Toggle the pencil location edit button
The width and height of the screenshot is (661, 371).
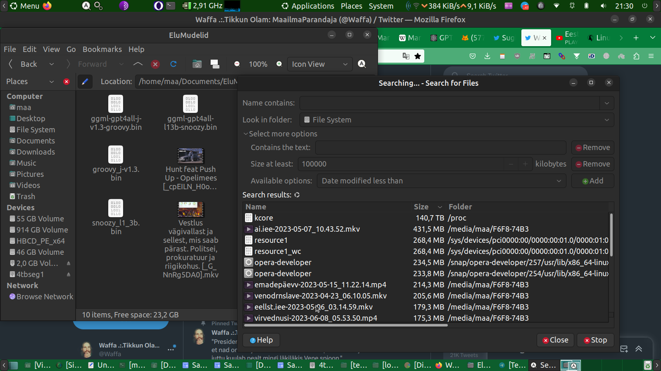point(85,82)
